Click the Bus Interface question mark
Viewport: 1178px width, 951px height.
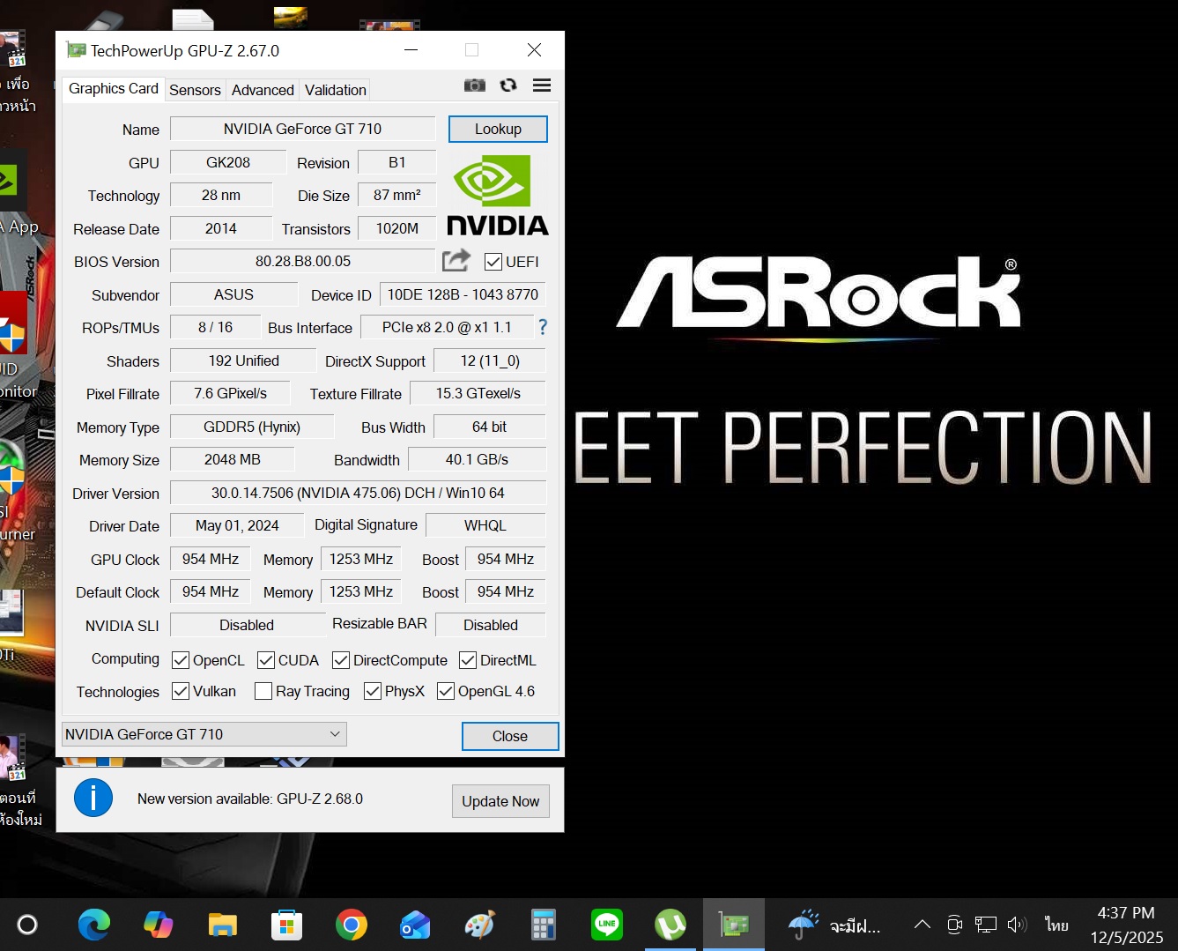click(x=543, y=327)
